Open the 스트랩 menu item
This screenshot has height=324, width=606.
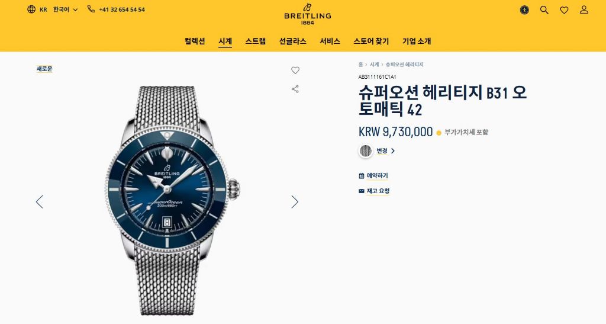tap(256, 41)
